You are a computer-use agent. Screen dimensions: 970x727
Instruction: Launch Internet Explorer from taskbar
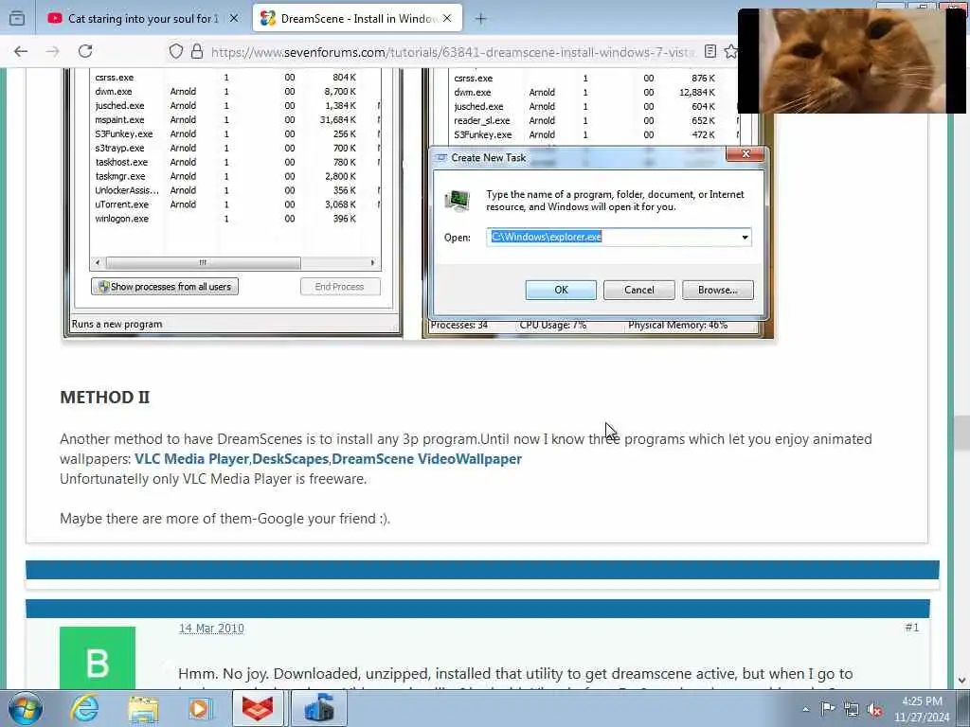[84, 708]
